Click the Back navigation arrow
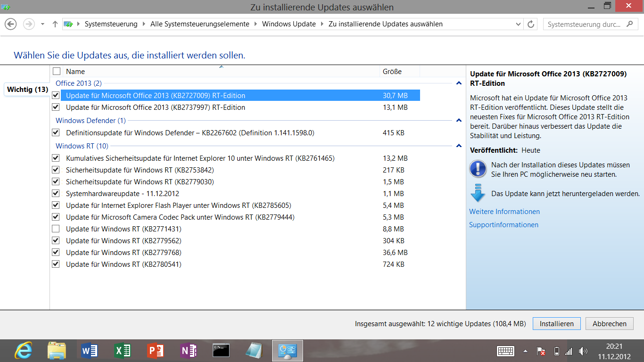 (x=10, y=24)
